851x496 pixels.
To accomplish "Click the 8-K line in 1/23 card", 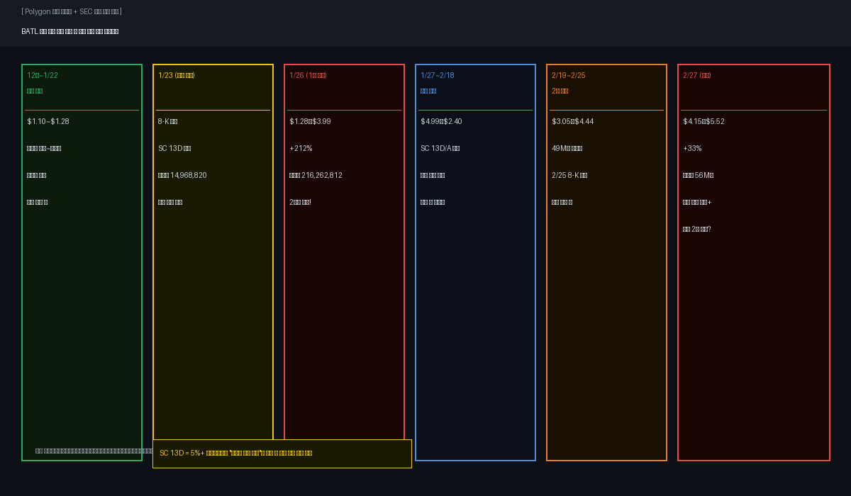I will (168, 122).
